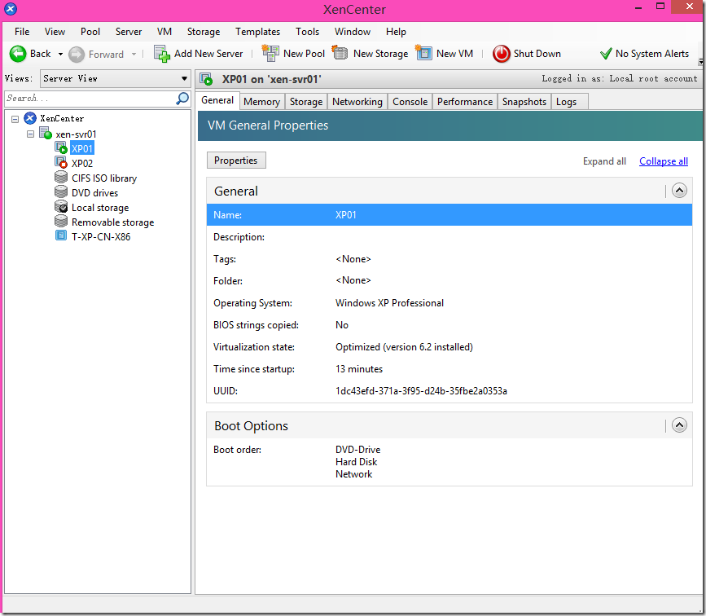
Task: Click the green No System Alerts checkmark
Action: [x=606, y=54]
